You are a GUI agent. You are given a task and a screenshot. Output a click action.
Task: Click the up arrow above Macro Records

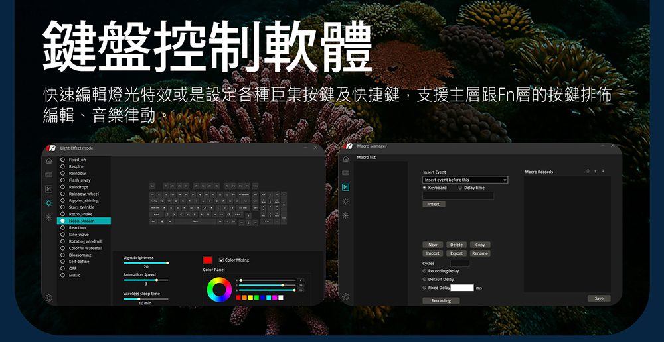(596, 172)
